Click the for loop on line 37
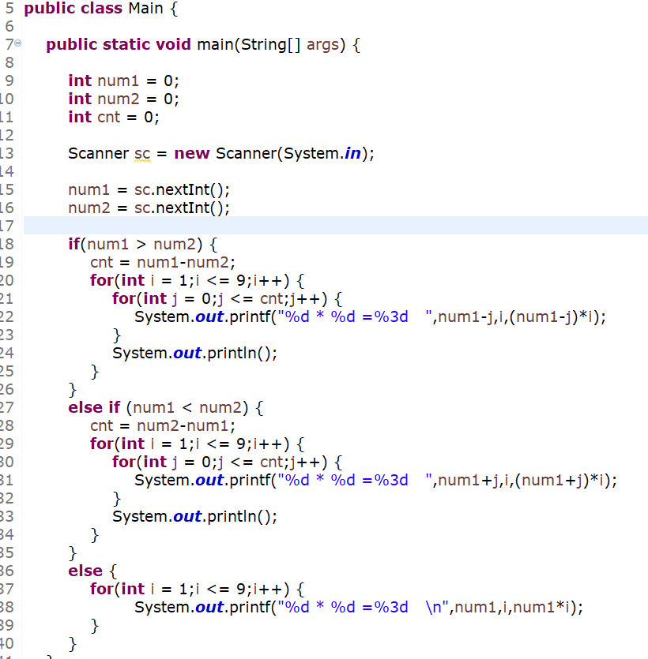 pyautogui.click(x=197, y=590)
